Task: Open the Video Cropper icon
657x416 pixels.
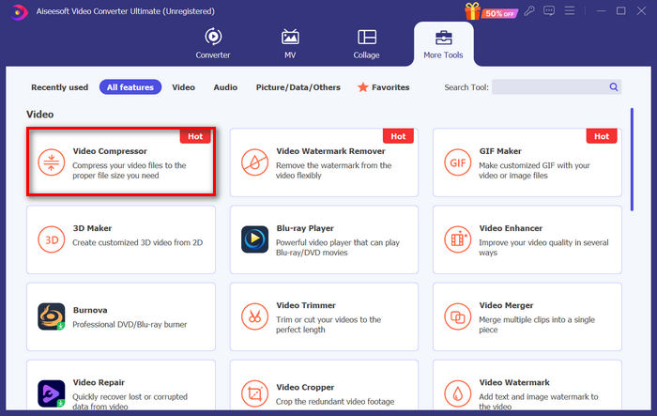Action: [254, 393]
